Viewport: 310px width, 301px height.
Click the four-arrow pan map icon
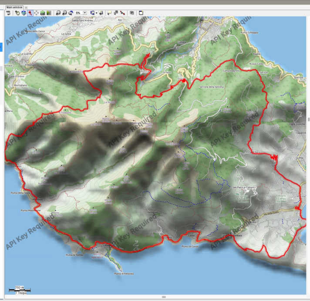click(x=36, y=13)
